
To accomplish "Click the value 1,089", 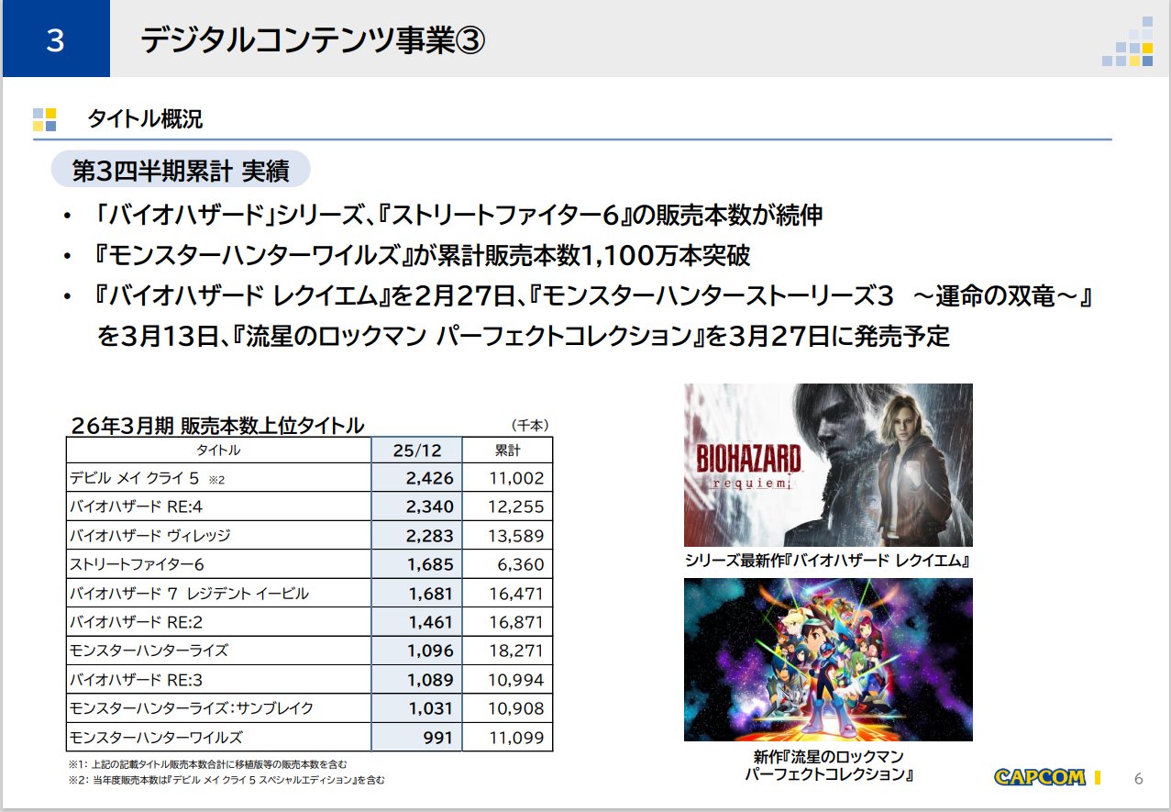I will pyautogui.click(x=429, y=680).
